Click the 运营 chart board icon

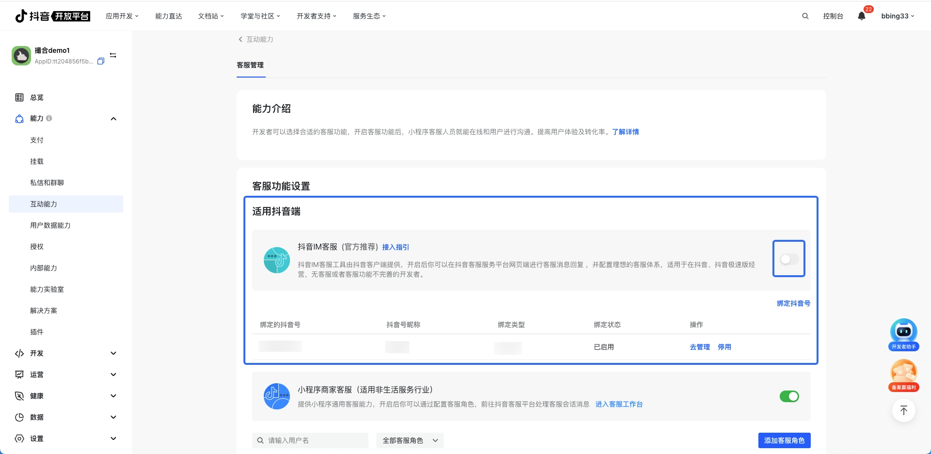19,375
